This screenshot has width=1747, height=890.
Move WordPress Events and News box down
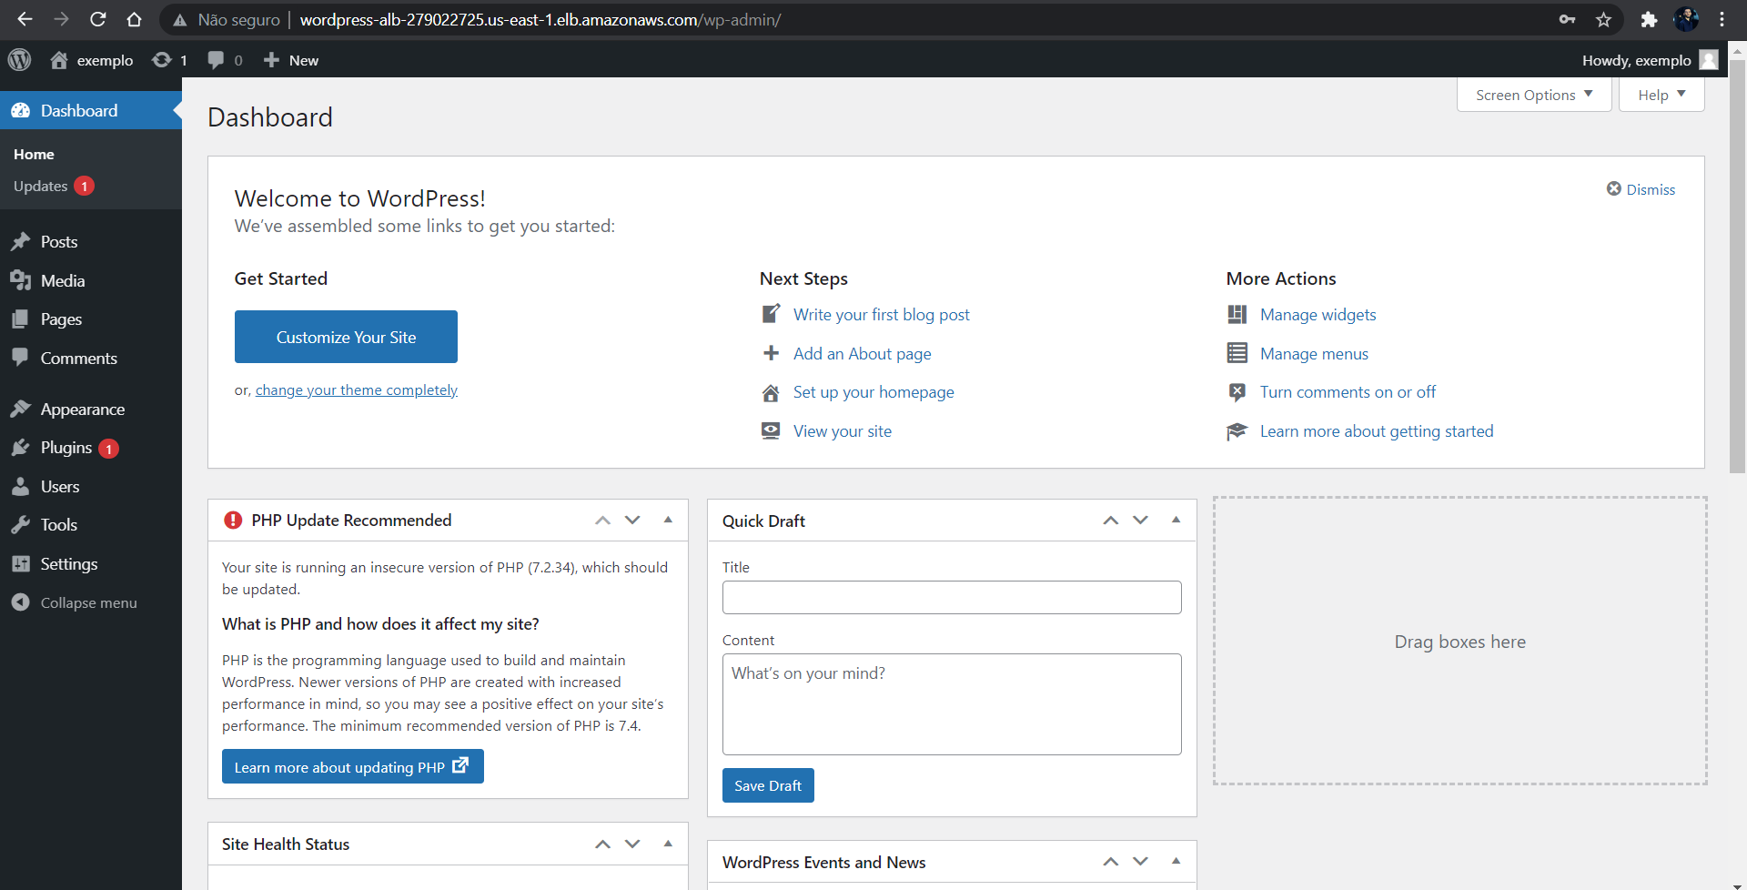click(1140, 862)
